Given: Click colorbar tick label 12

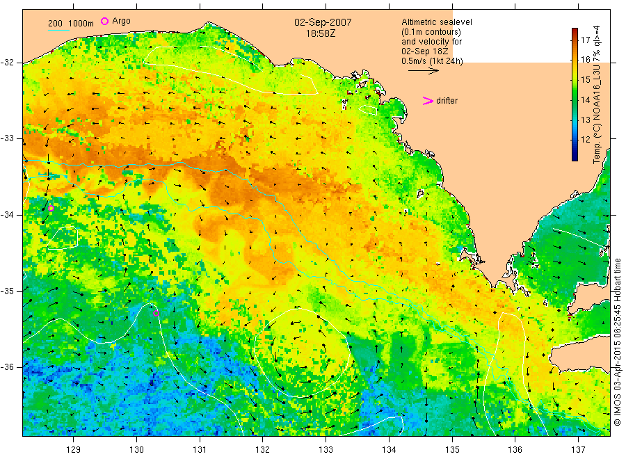Looking at the screenshot, I should [x=585, y=140].
